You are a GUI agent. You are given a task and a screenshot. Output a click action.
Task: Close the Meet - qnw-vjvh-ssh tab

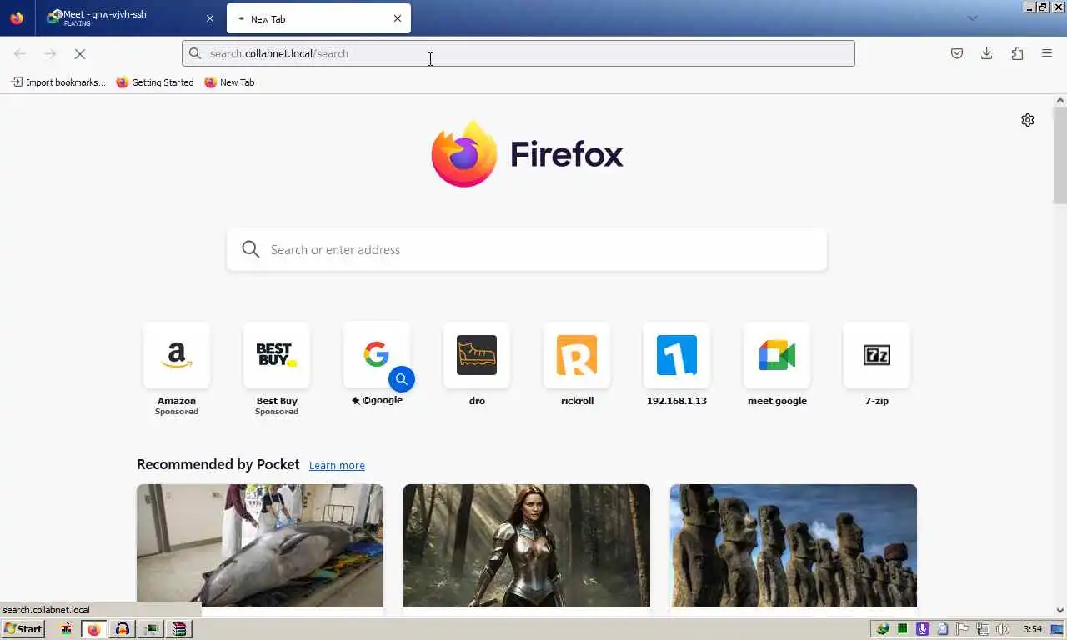[210, 18]
